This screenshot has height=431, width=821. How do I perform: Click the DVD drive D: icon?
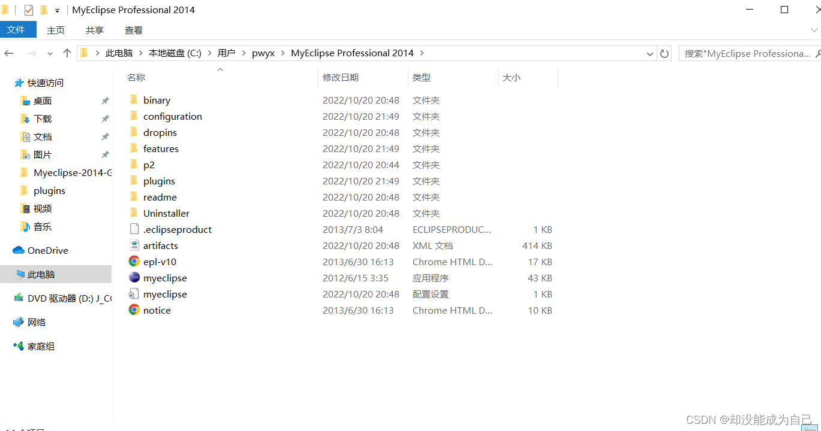pyautogui.click(x=19, y=298)
